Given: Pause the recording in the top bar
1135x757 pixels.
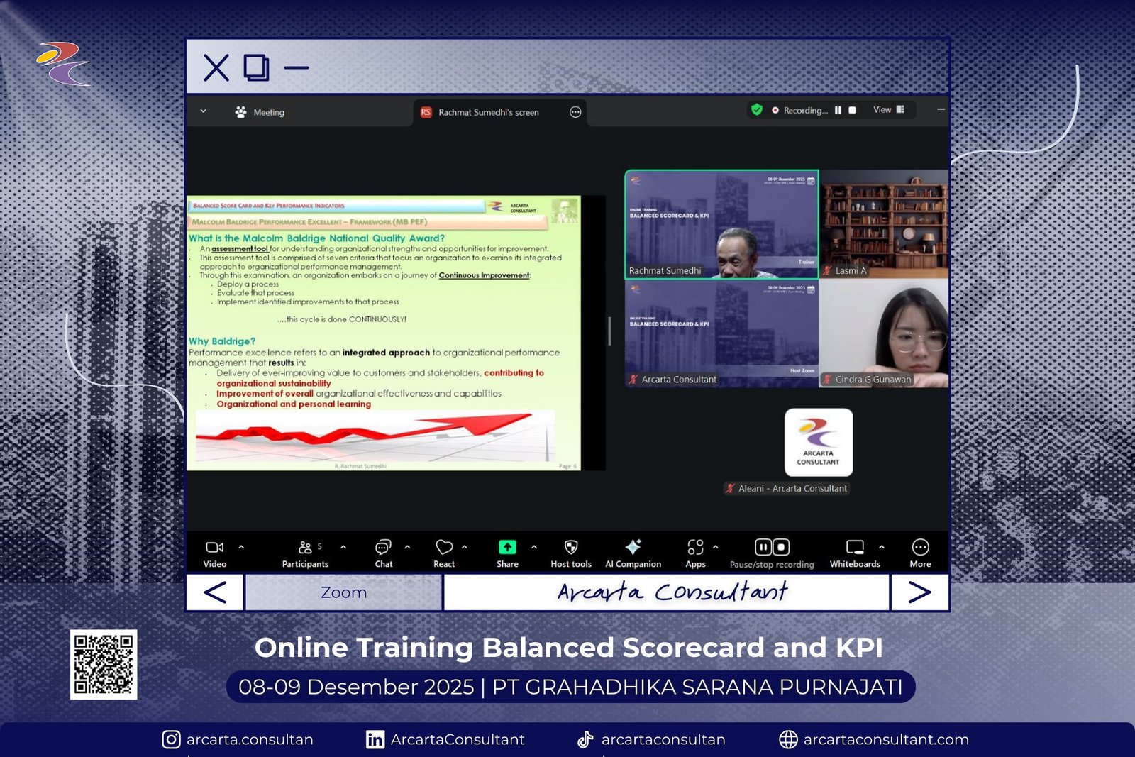Looking at the screenshot, I should coord(838,111).
